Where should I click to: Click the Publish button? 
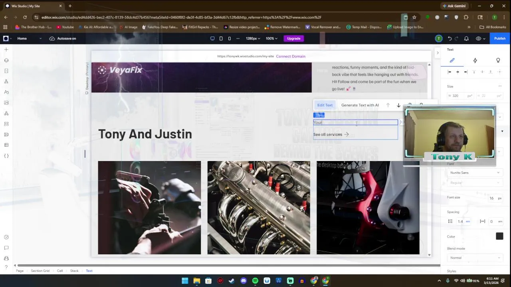click(500, 38)
